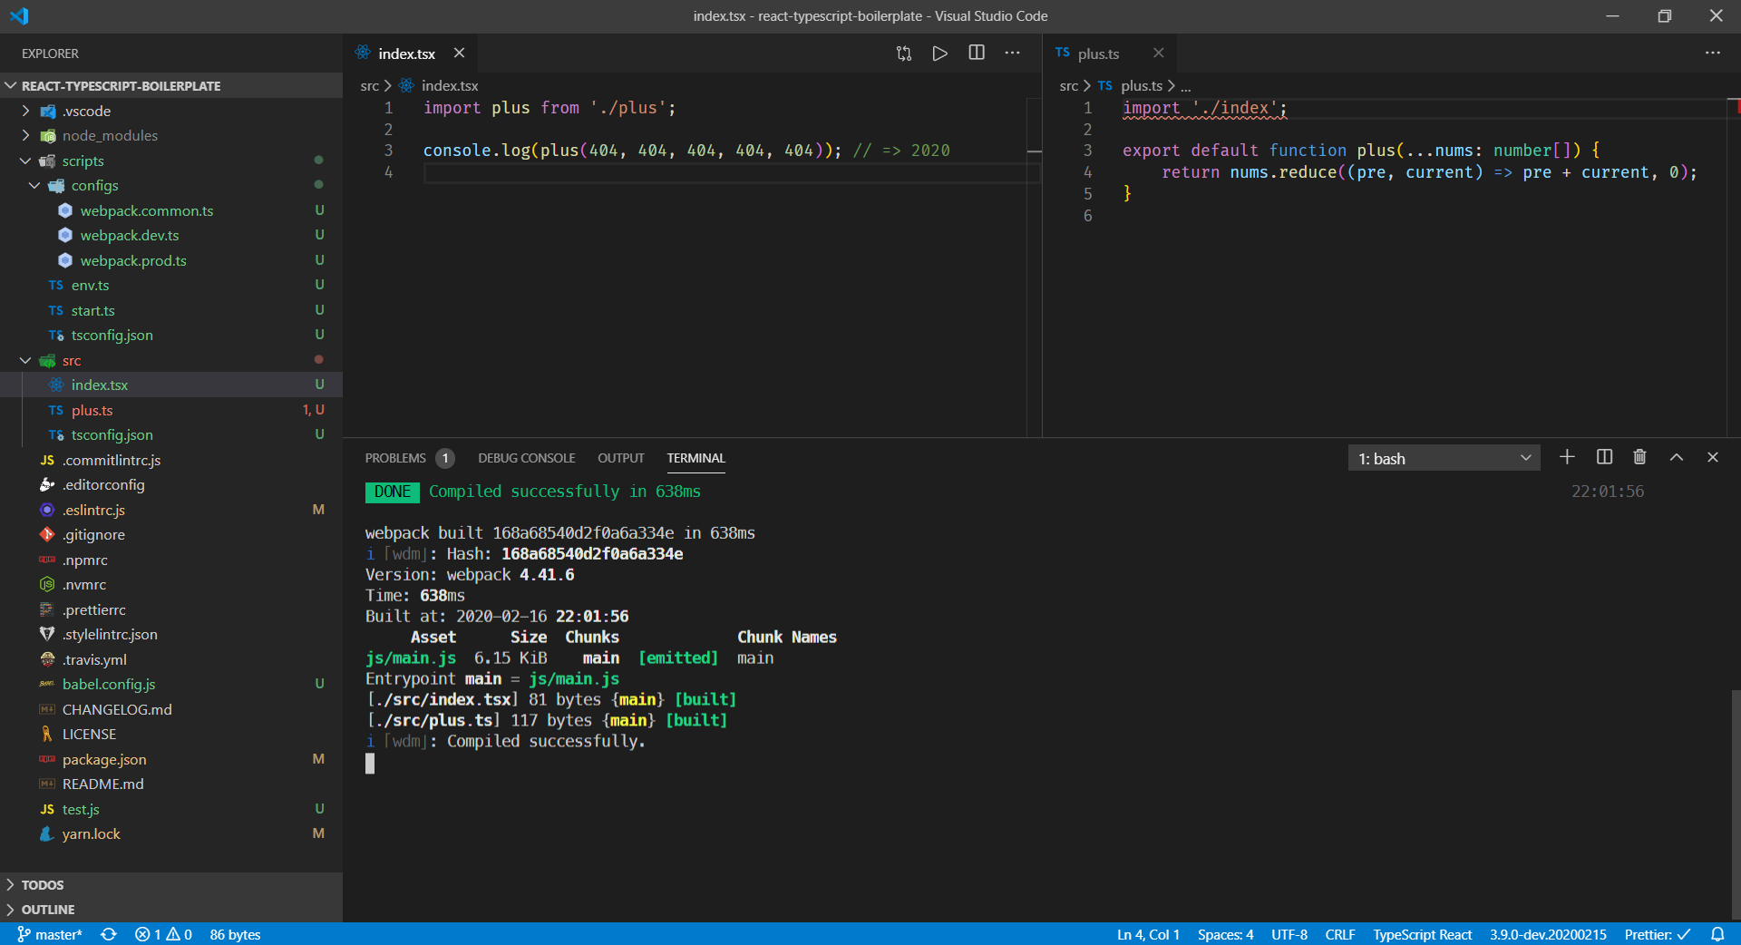Switch to the OUTPUT tab
Viewport: 1741px width, 945px height.
point(621,458)
